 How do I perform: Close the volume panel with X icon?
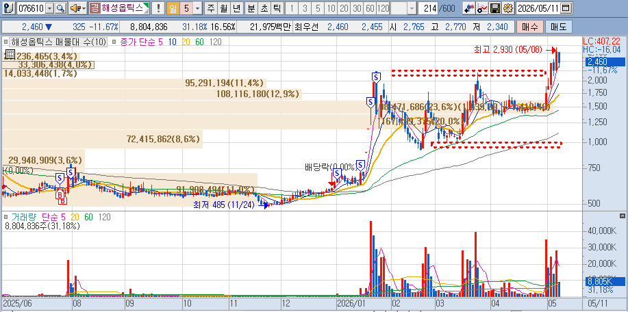[622, 216]
